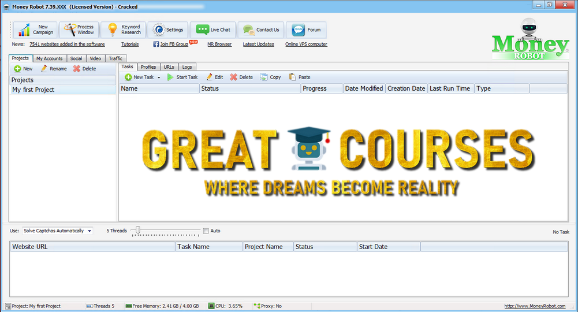Rename the selected project
The image size is (578, 312).
(x=54, y=69)
